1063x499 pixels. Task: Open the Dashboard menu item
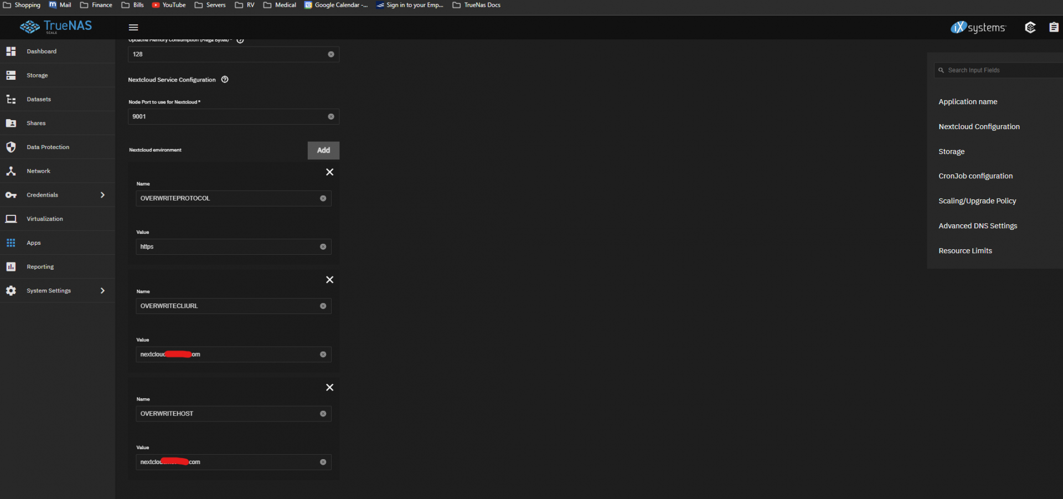[x=58, y=52]
